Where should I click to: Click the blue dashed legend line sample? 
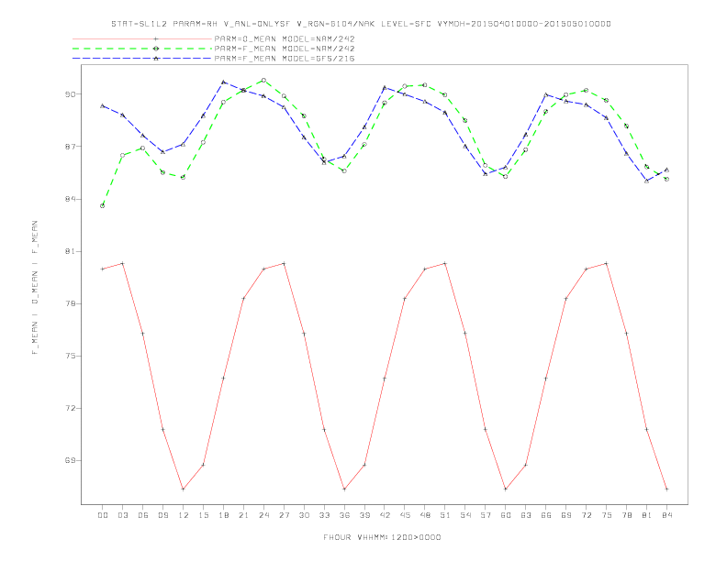click(x=142, y=59)
